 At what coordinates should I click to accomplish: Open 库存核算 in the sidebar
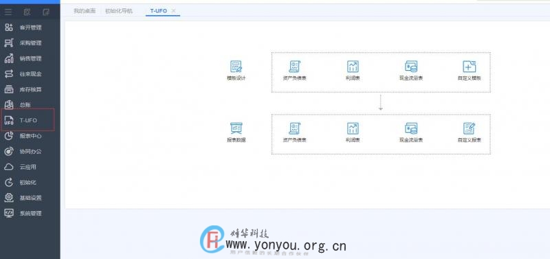23,89
